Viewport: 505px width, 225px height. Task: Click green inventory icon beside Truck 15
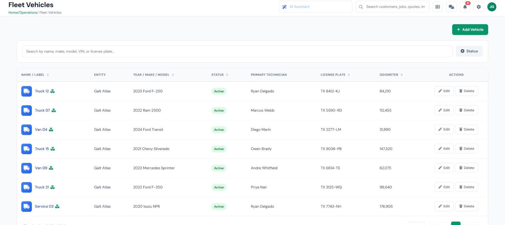pos(52,149)
